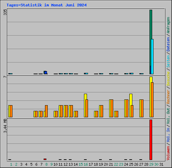Click the orange Rechner bar on day 29
This screenshot has width=172, height=168.
point(152,100)
